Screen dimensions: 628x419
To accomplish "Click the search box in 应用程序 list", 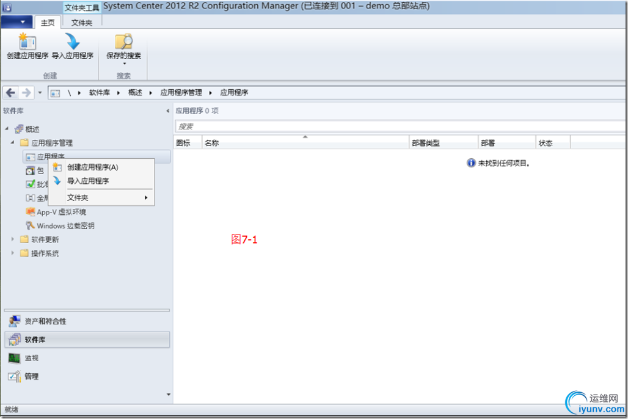I will [x=400, y=126].
